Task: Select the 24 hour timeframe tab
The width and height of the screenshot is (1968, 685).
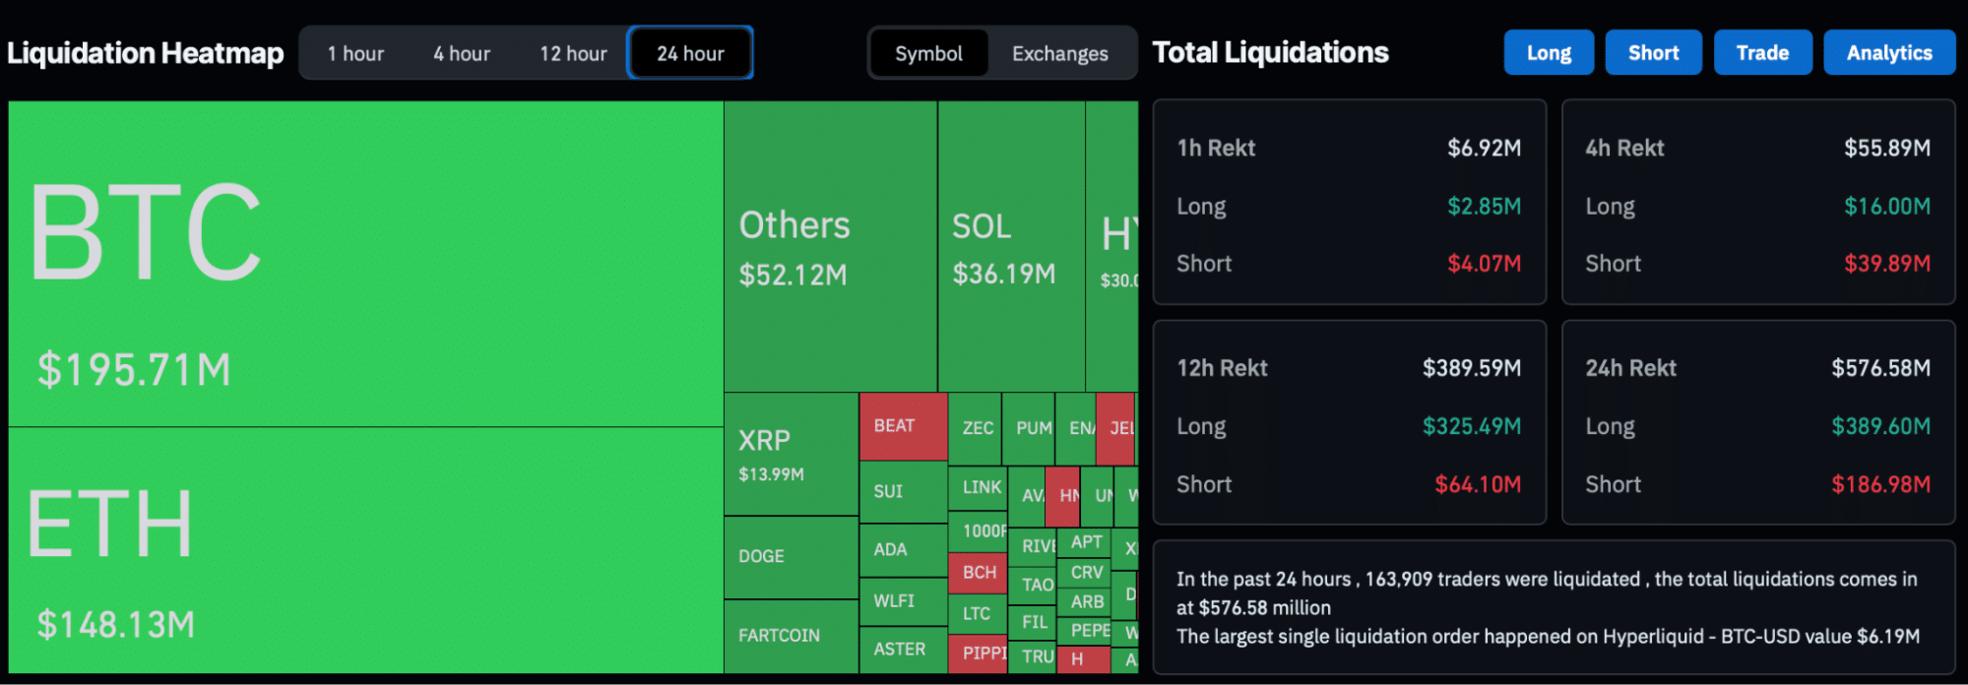Action: click(x=690, y=53)
